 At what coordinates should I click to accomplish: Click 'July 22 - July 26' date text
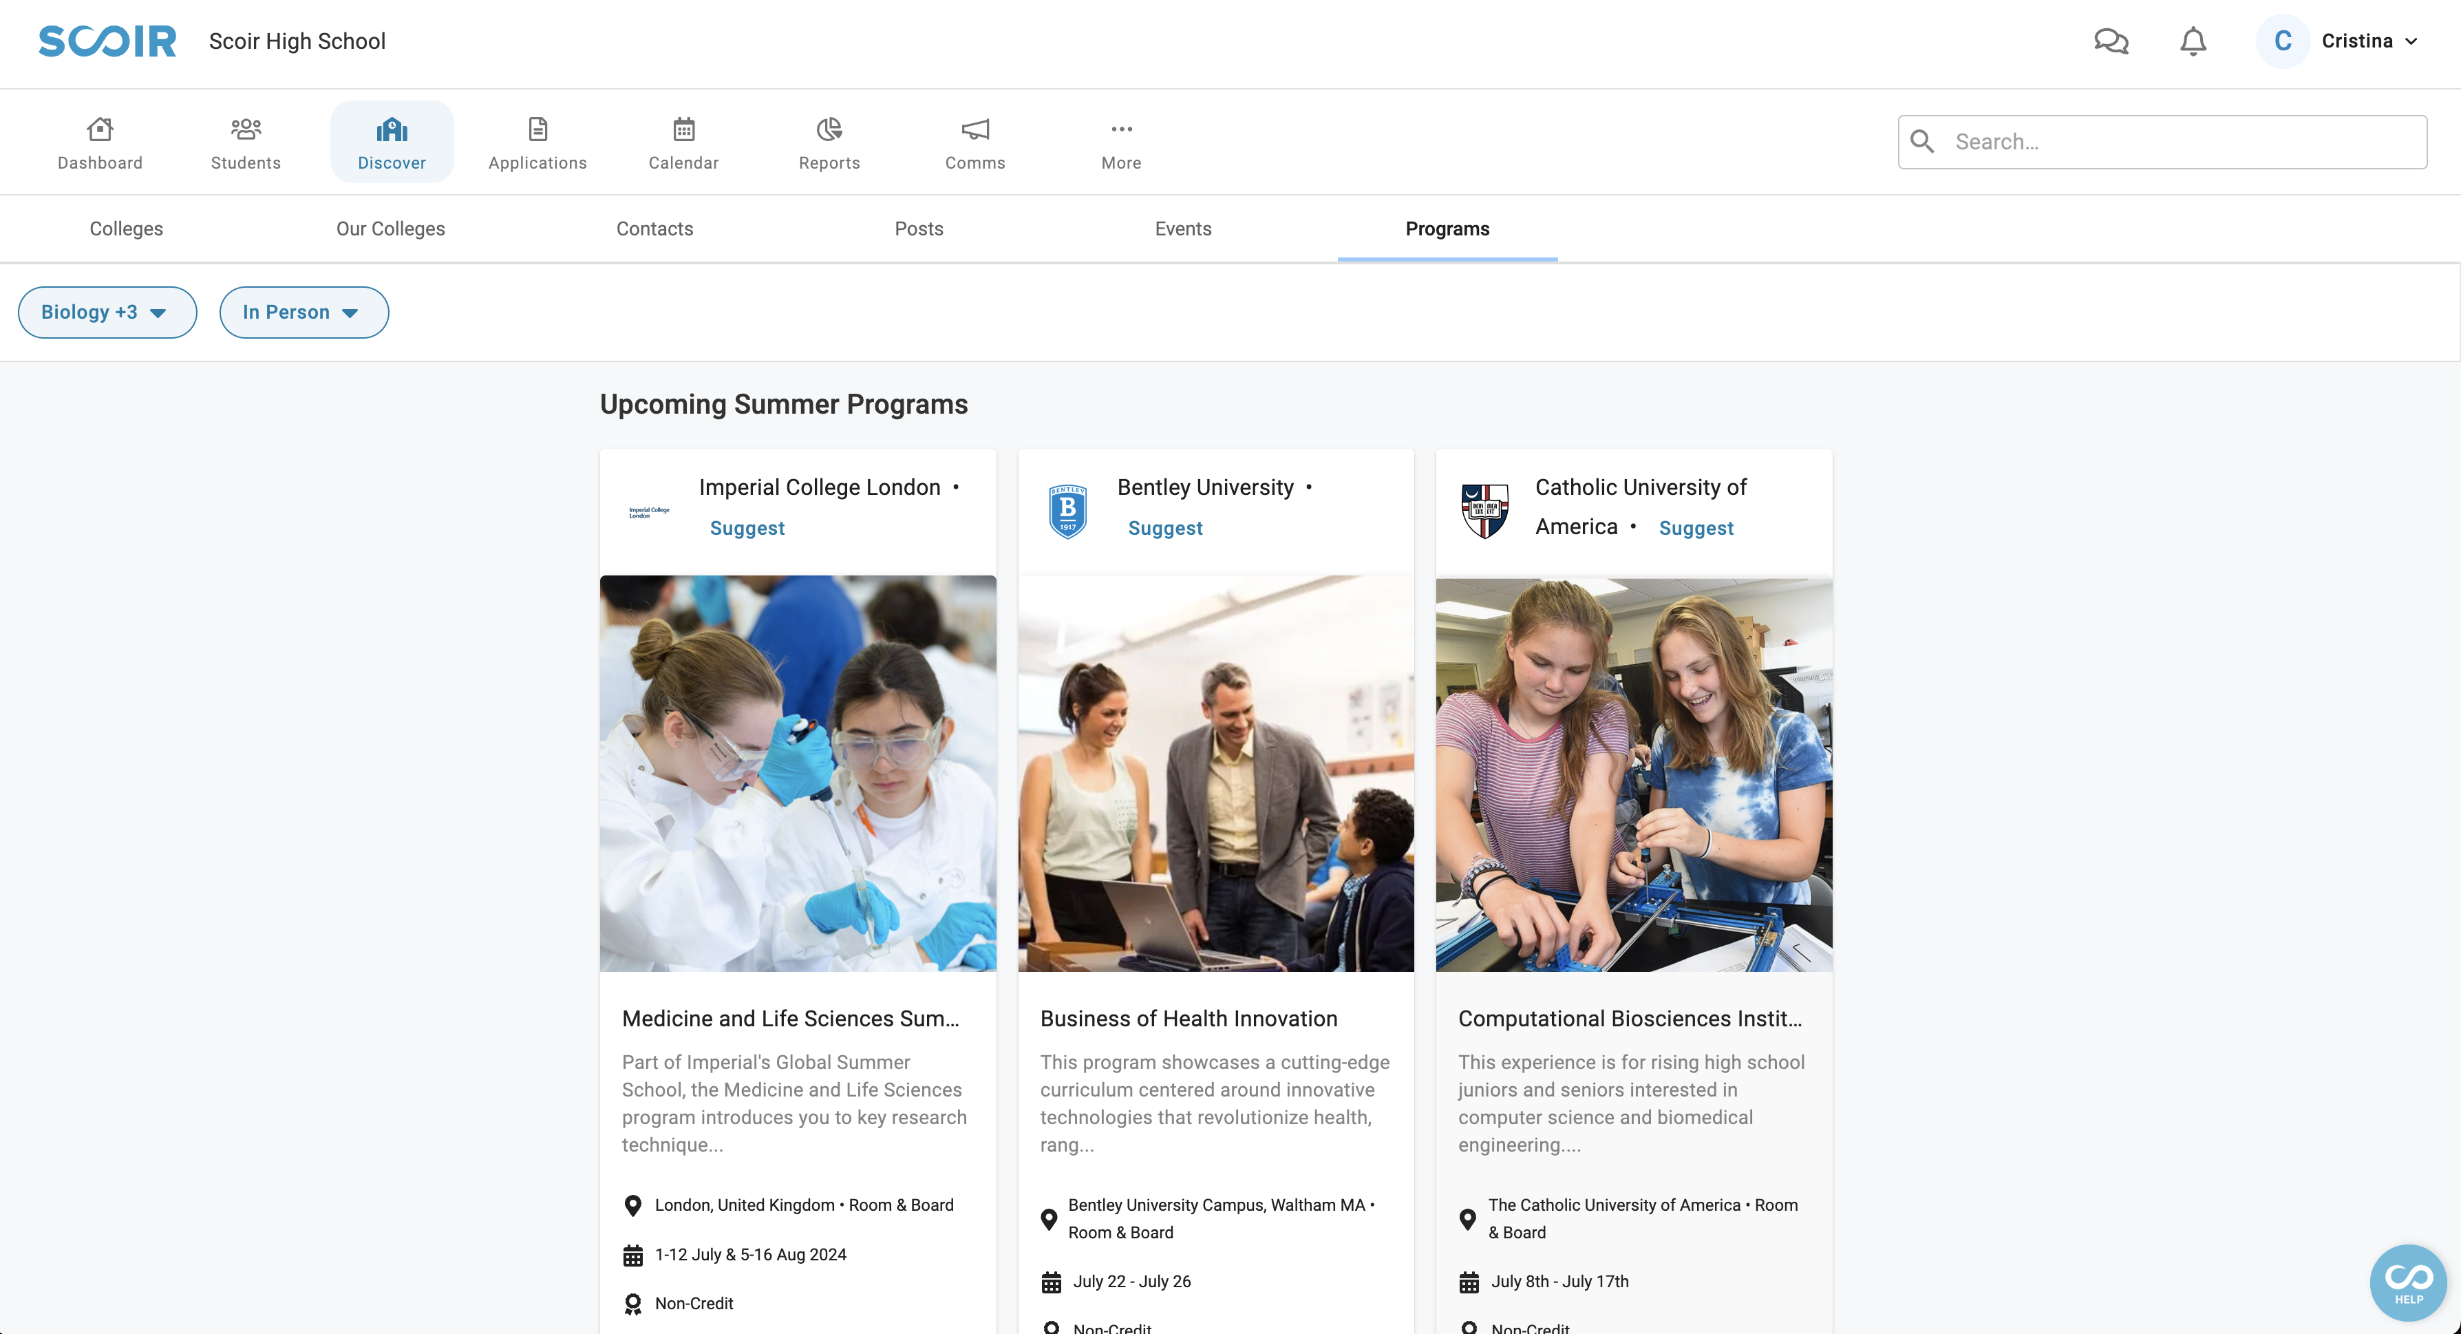[x=1132, y=1282]
